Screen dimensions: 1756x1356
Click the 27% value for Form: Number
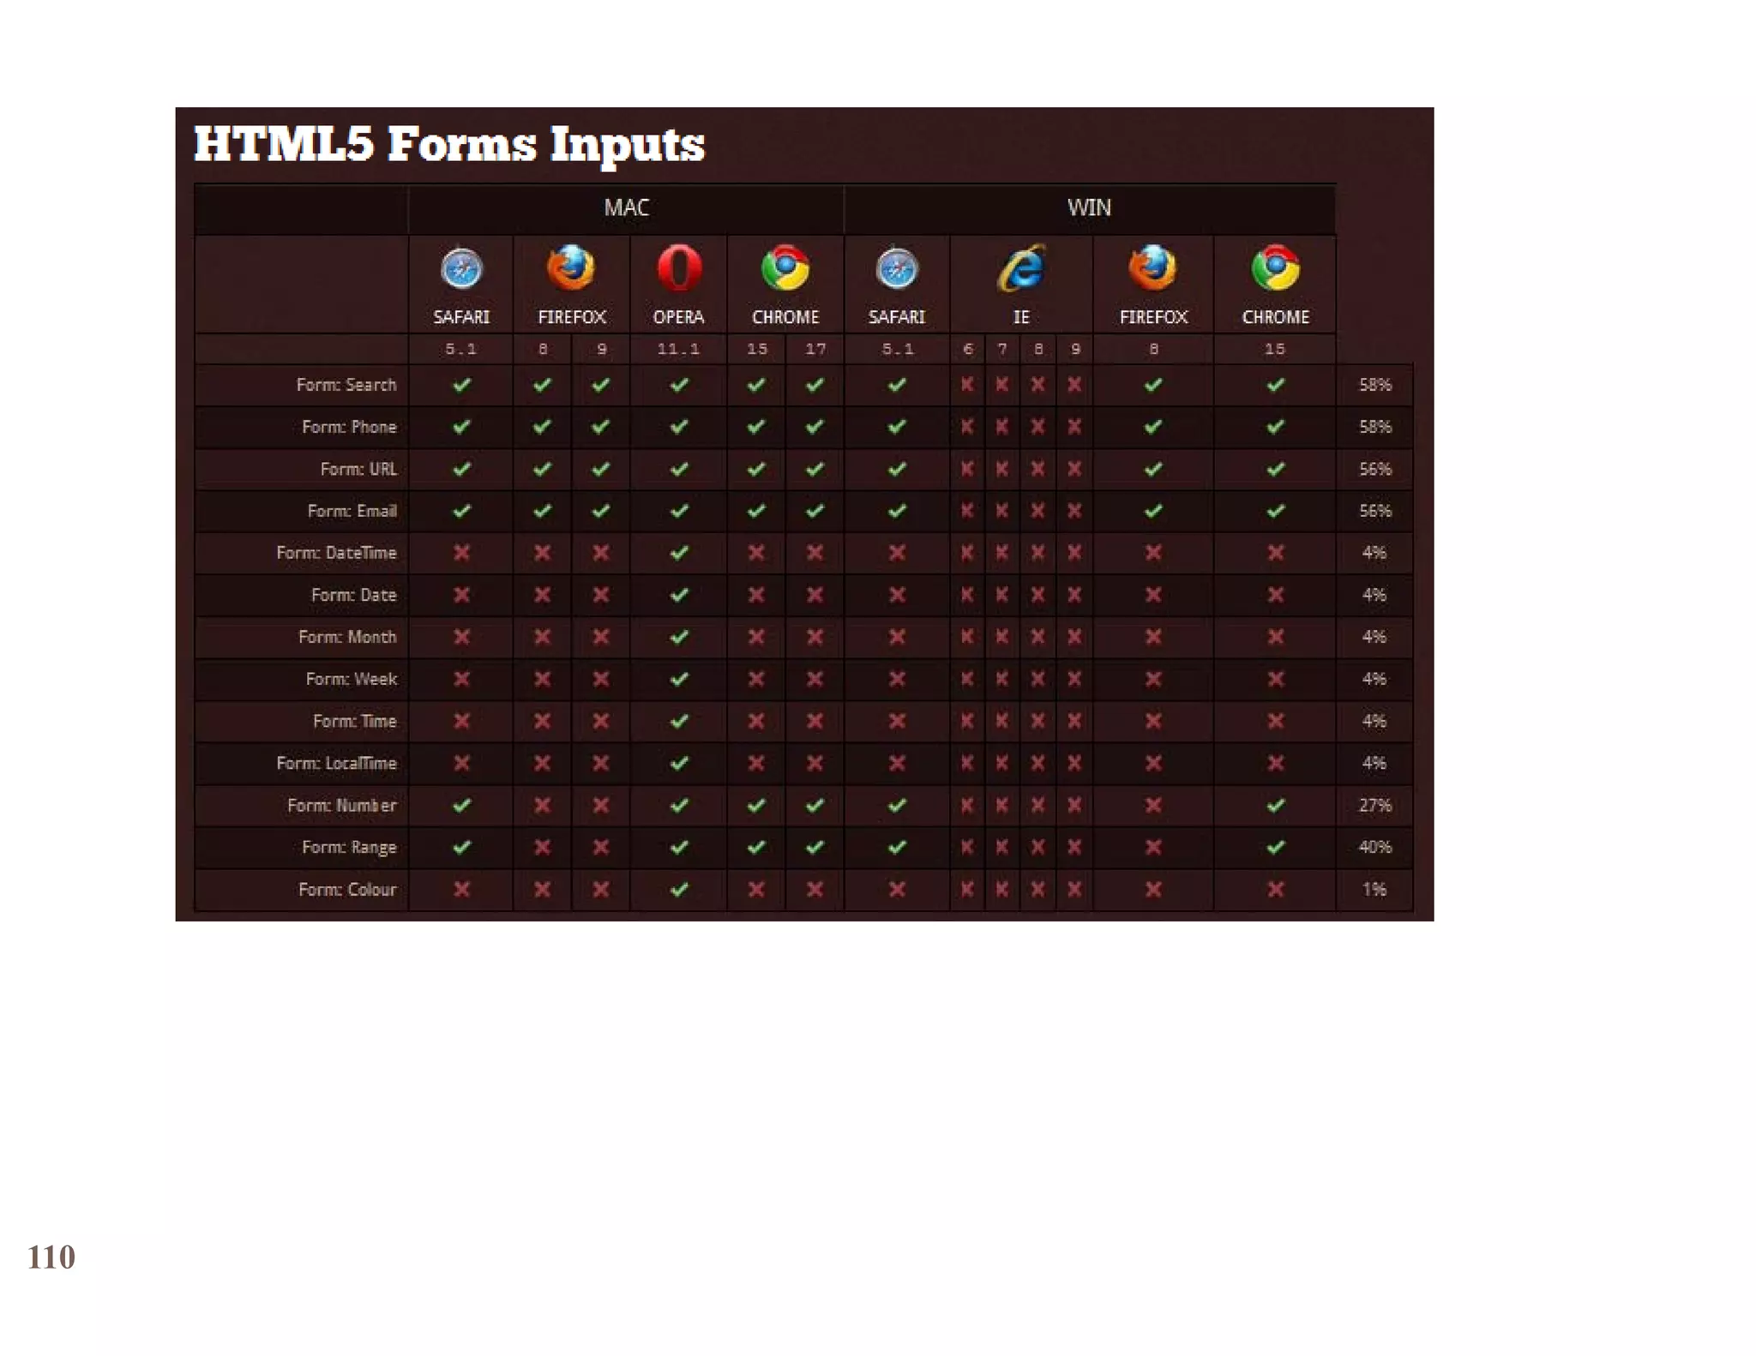1374,806
